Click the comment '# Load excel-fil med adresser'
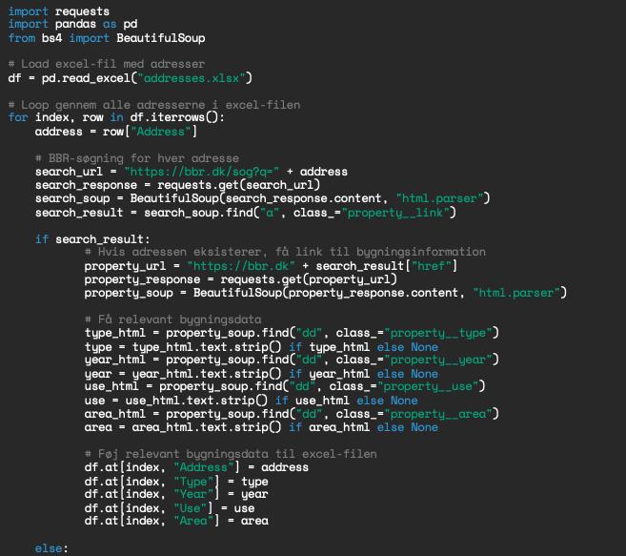 click(107, 64)
